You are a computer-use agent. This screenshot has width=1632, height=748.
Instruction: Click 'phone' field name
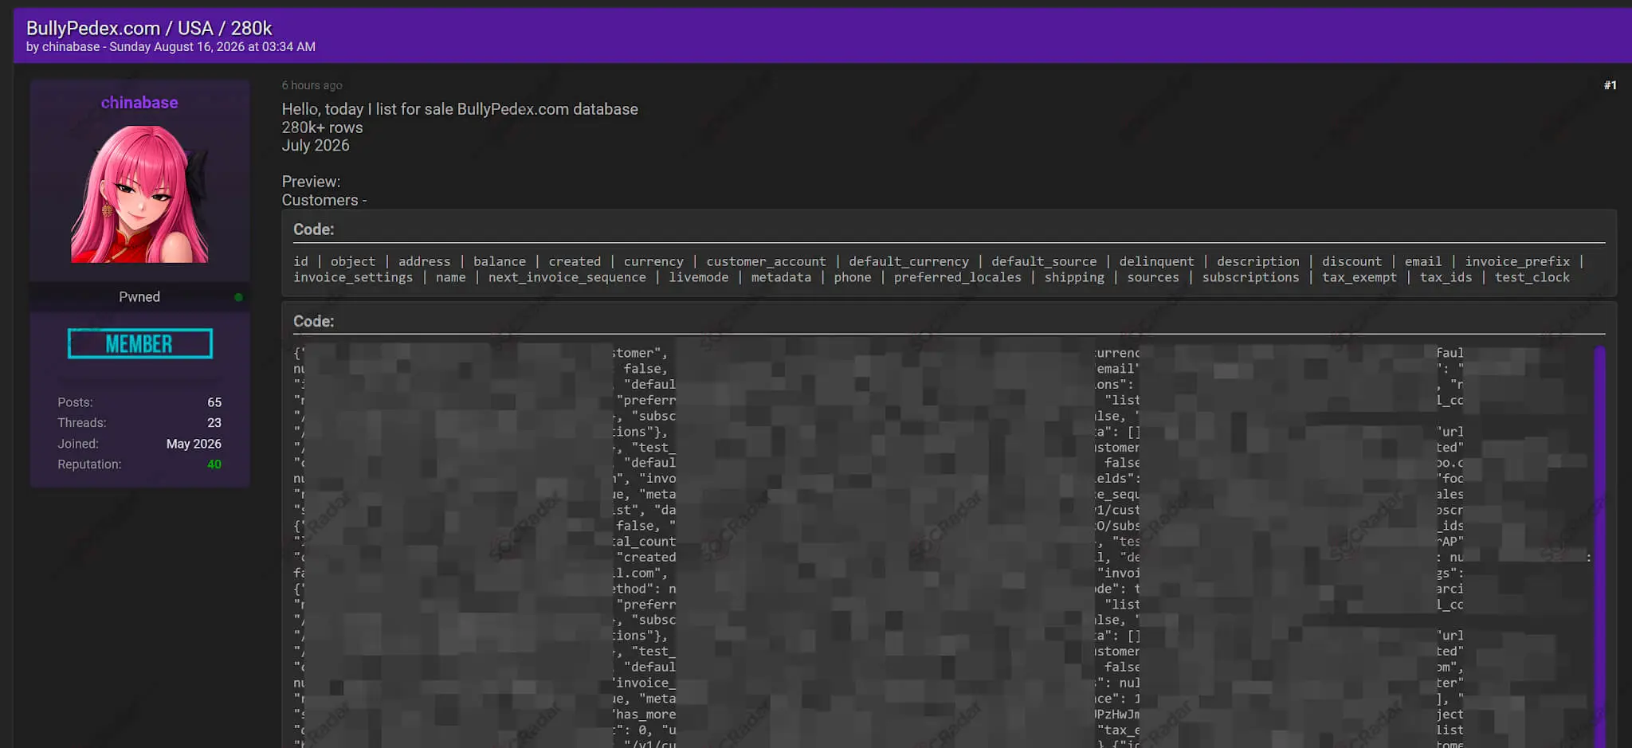(x=853, y=277)
